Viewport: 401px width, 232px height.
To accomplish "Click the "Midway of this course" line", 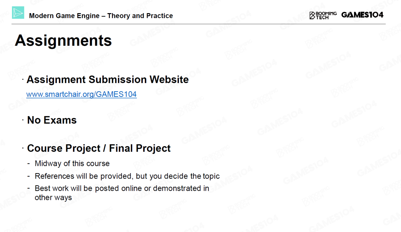I will pyautogui.click(x=72, y=163).
